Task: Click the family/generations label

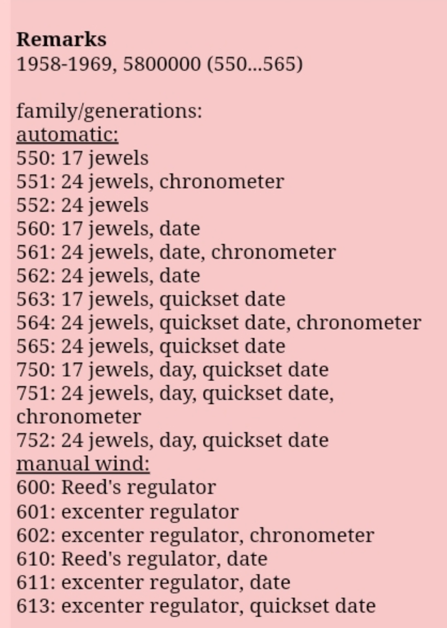Action: tap(109, 111)
